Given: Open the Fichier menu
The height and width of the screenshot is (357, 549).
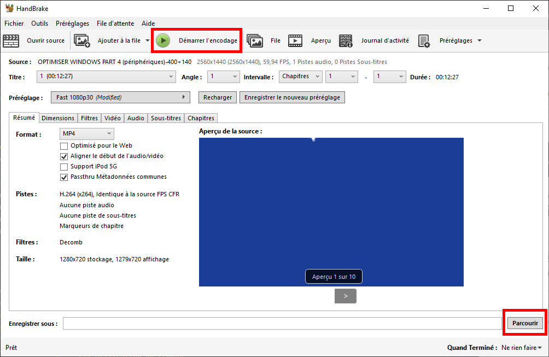Looking at the screenshot, I should [x=14, y=24].
